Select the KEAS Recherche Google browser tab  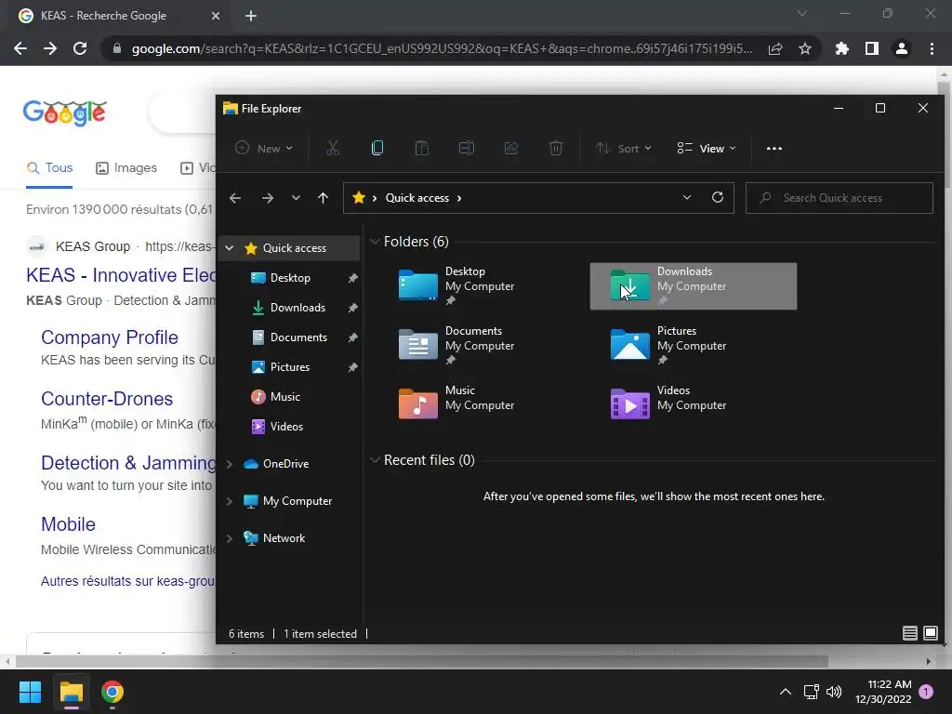[x=120, y=16]
